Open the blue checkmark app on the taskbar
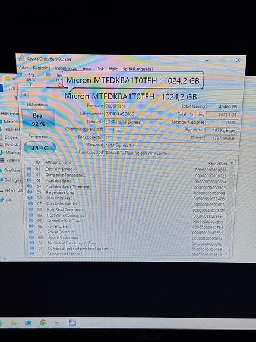The width and height of the screenshot is (256, 342). (x=29, y=322)
